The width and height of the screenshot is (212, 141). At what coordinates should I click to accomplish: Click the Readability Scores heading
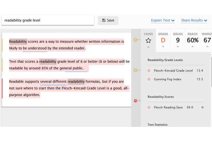(161, 97)
